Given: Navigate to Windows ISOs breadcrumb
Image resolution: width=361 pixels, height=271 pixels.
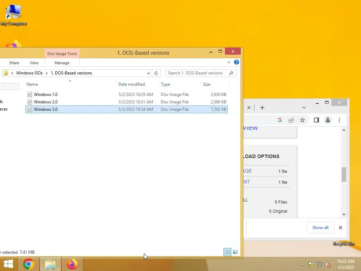Looking at the screenshot, I should 30,73.
